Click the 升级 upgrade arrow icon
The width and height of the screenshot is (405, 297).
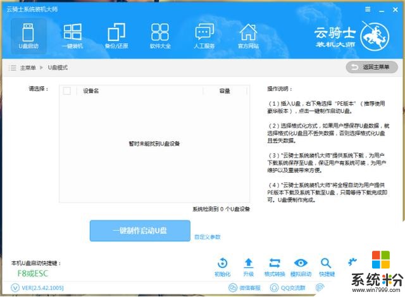248,267
